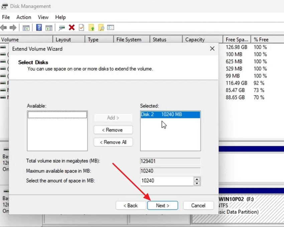Click Remove All to clear selected disks
This screenshot has height=227, width=284.
tap(113, 142)
